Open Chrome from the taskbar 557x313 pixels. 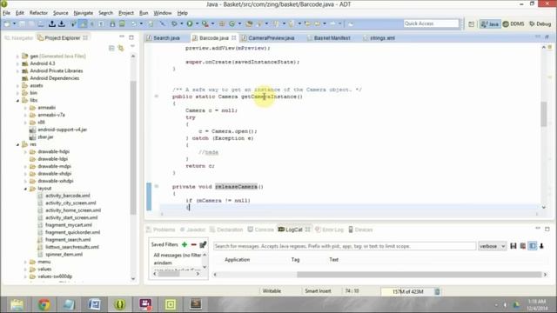tap(44, 304)
